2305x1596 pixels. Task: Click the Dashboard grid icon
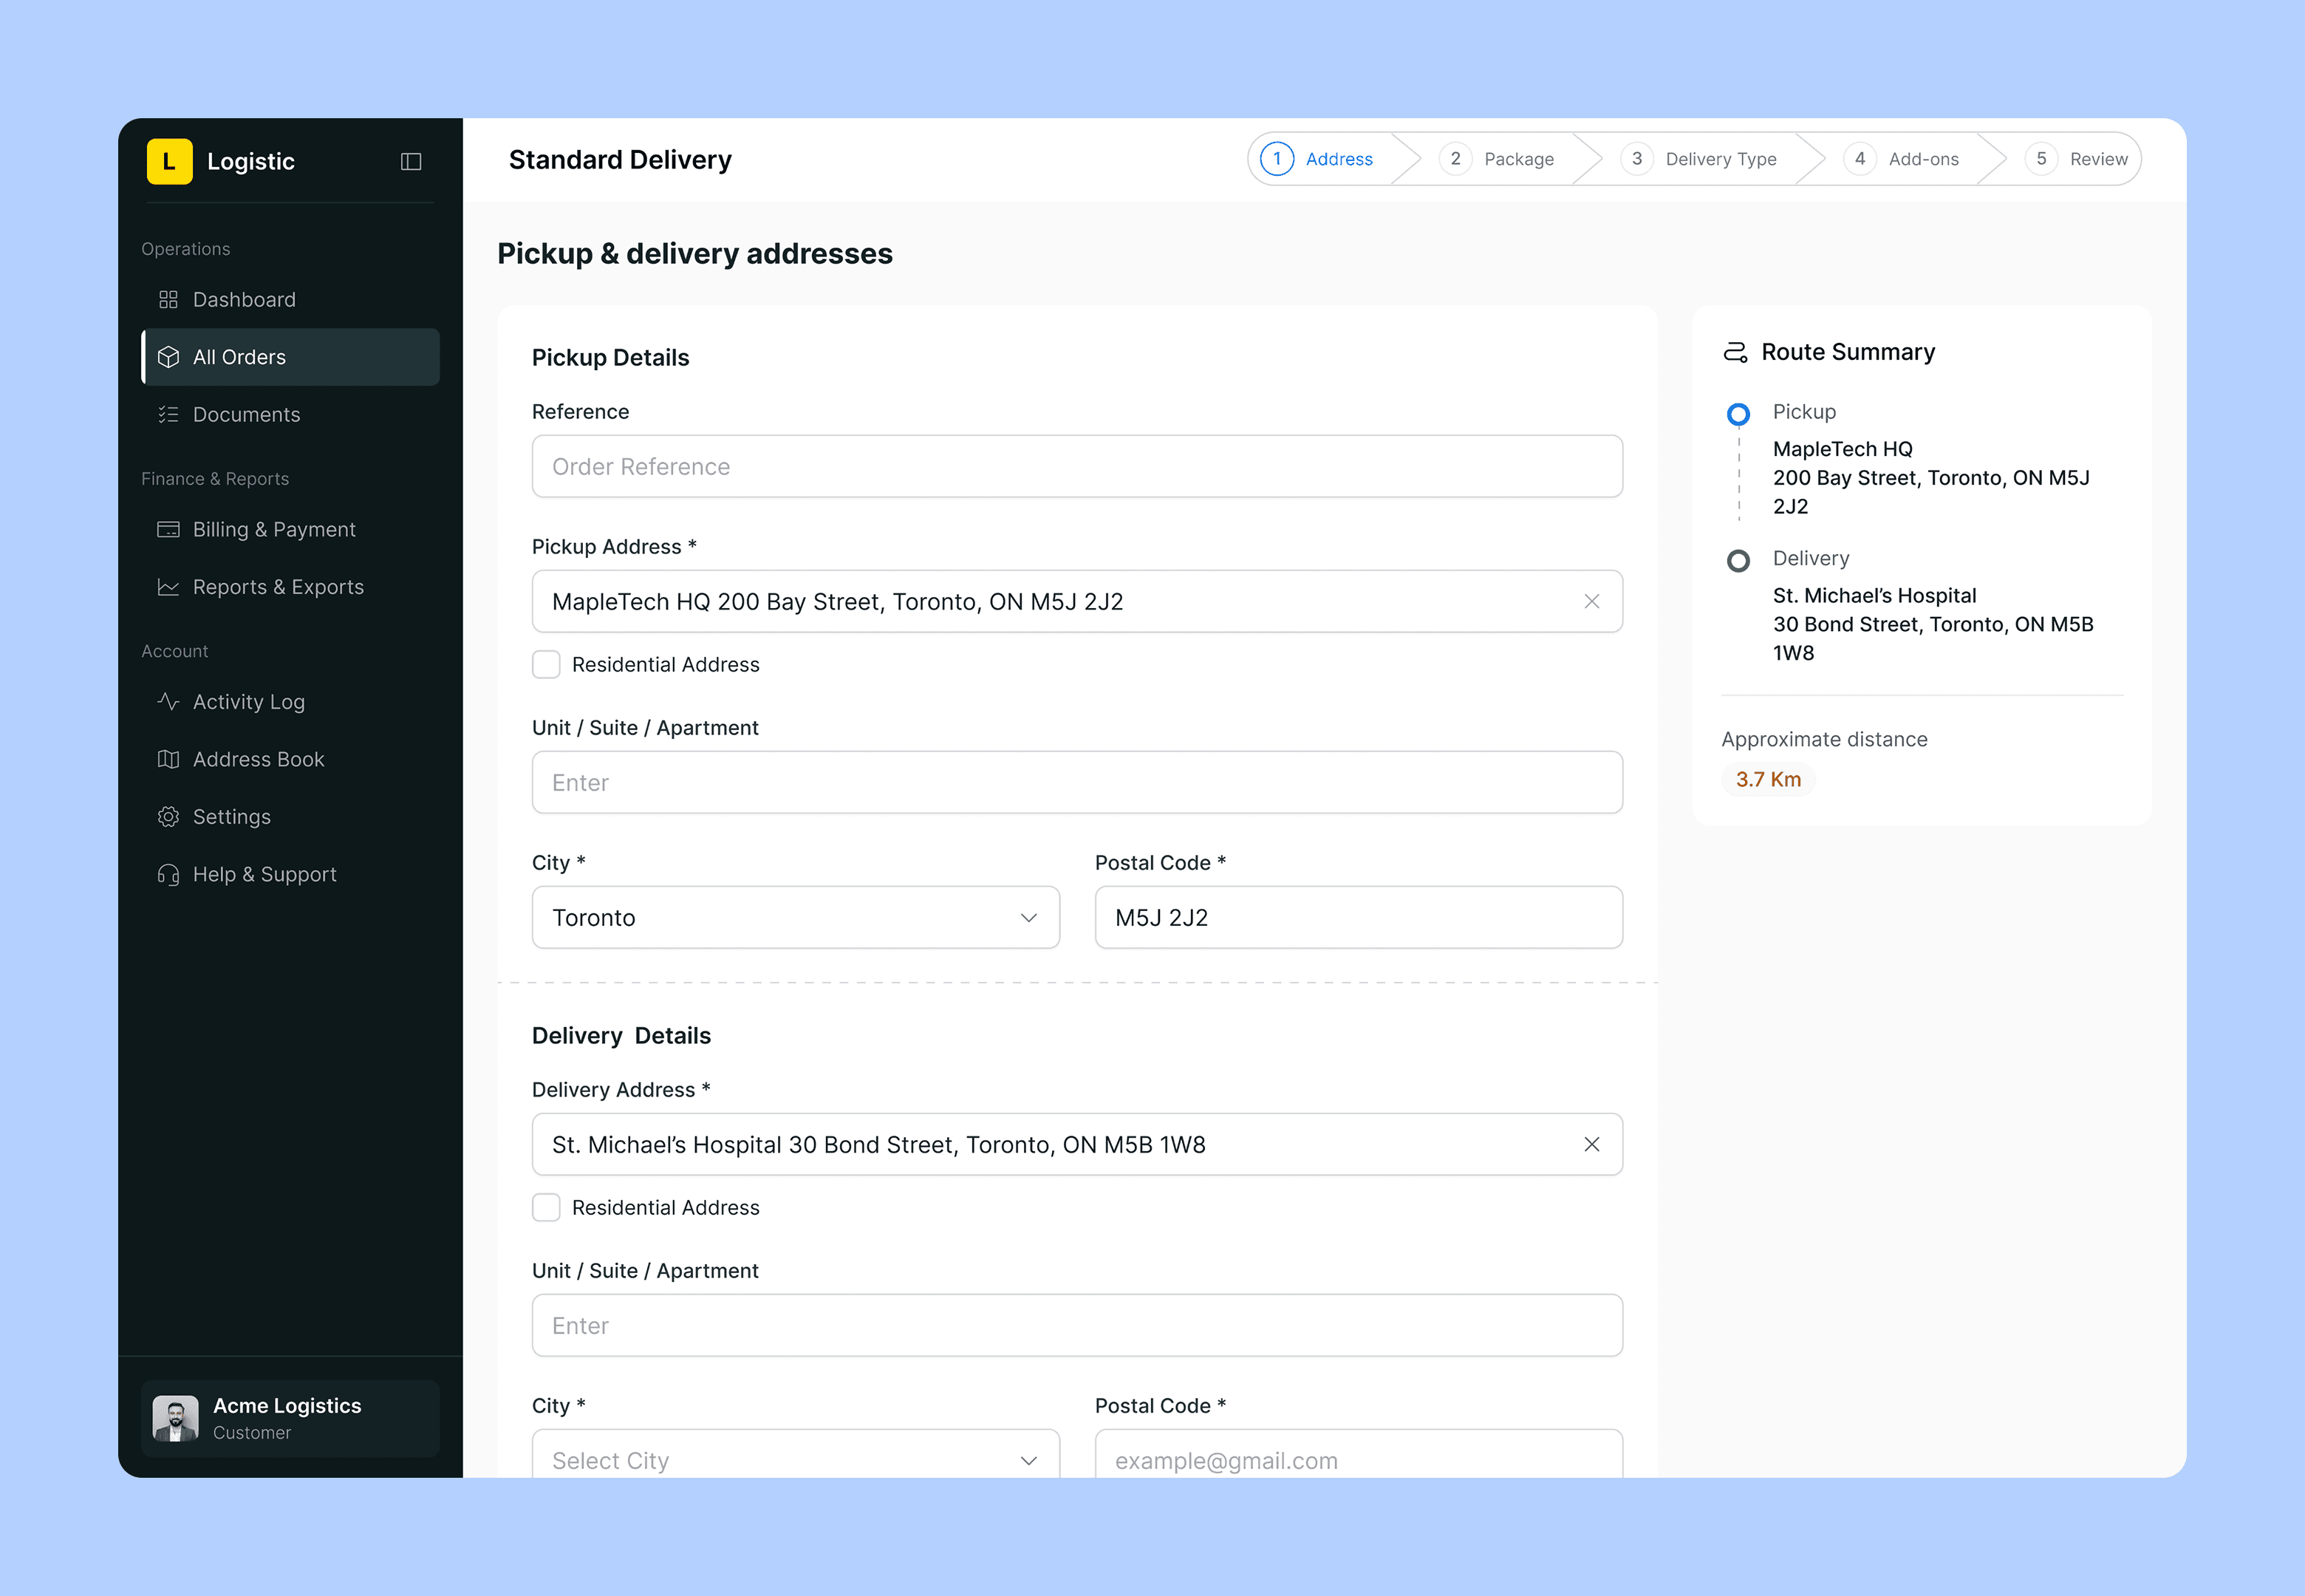168,300
